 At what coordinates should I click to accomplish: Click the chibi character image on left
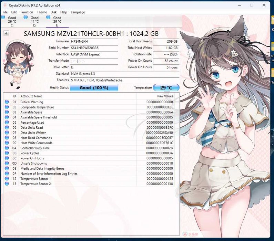[18, 64]
